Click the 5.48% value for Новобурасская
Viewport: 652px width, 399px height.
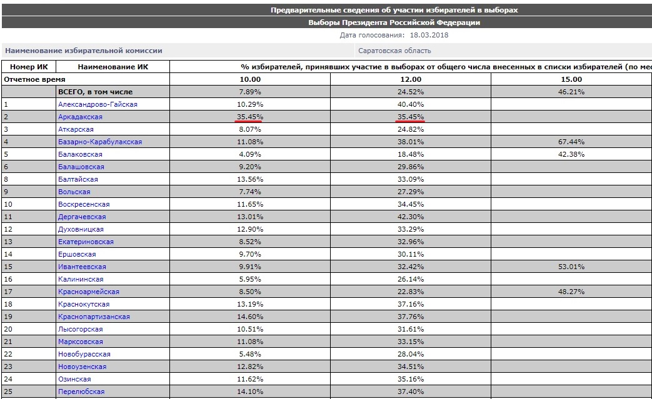pos(250,353)
